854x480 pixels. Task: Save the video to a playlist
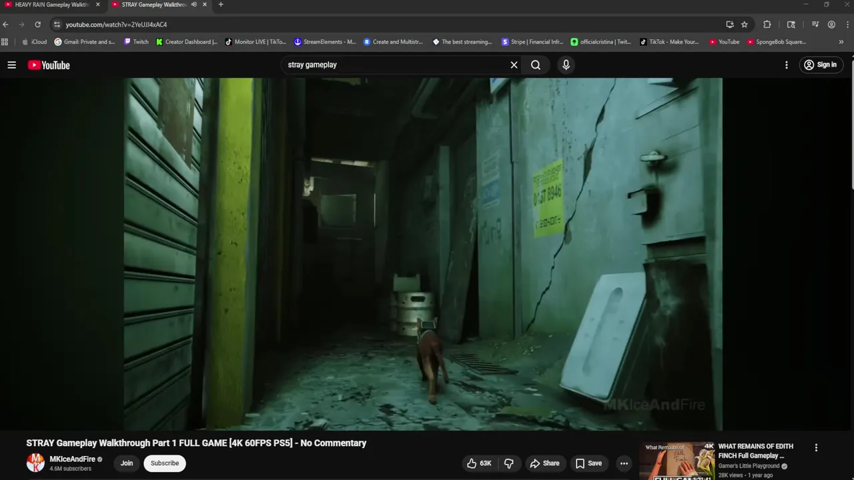(x=588, y=463)
